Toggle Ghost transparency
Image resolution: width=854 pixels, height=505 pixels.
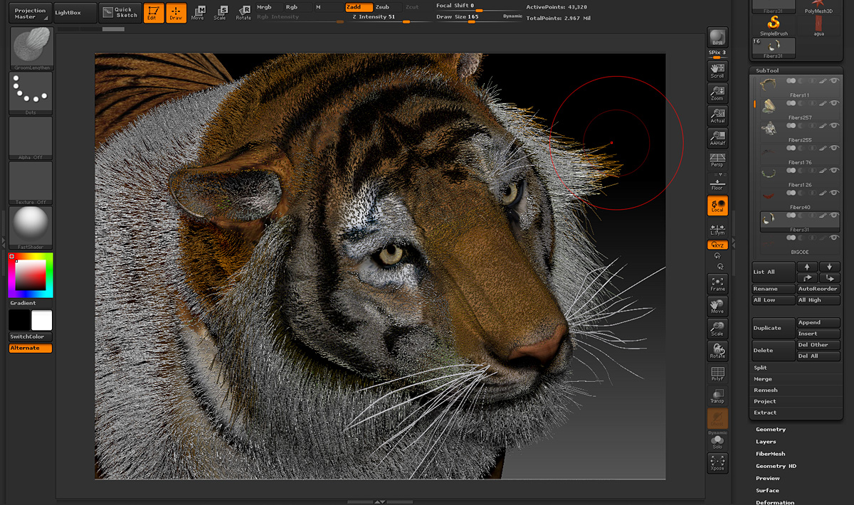(717, 418)
